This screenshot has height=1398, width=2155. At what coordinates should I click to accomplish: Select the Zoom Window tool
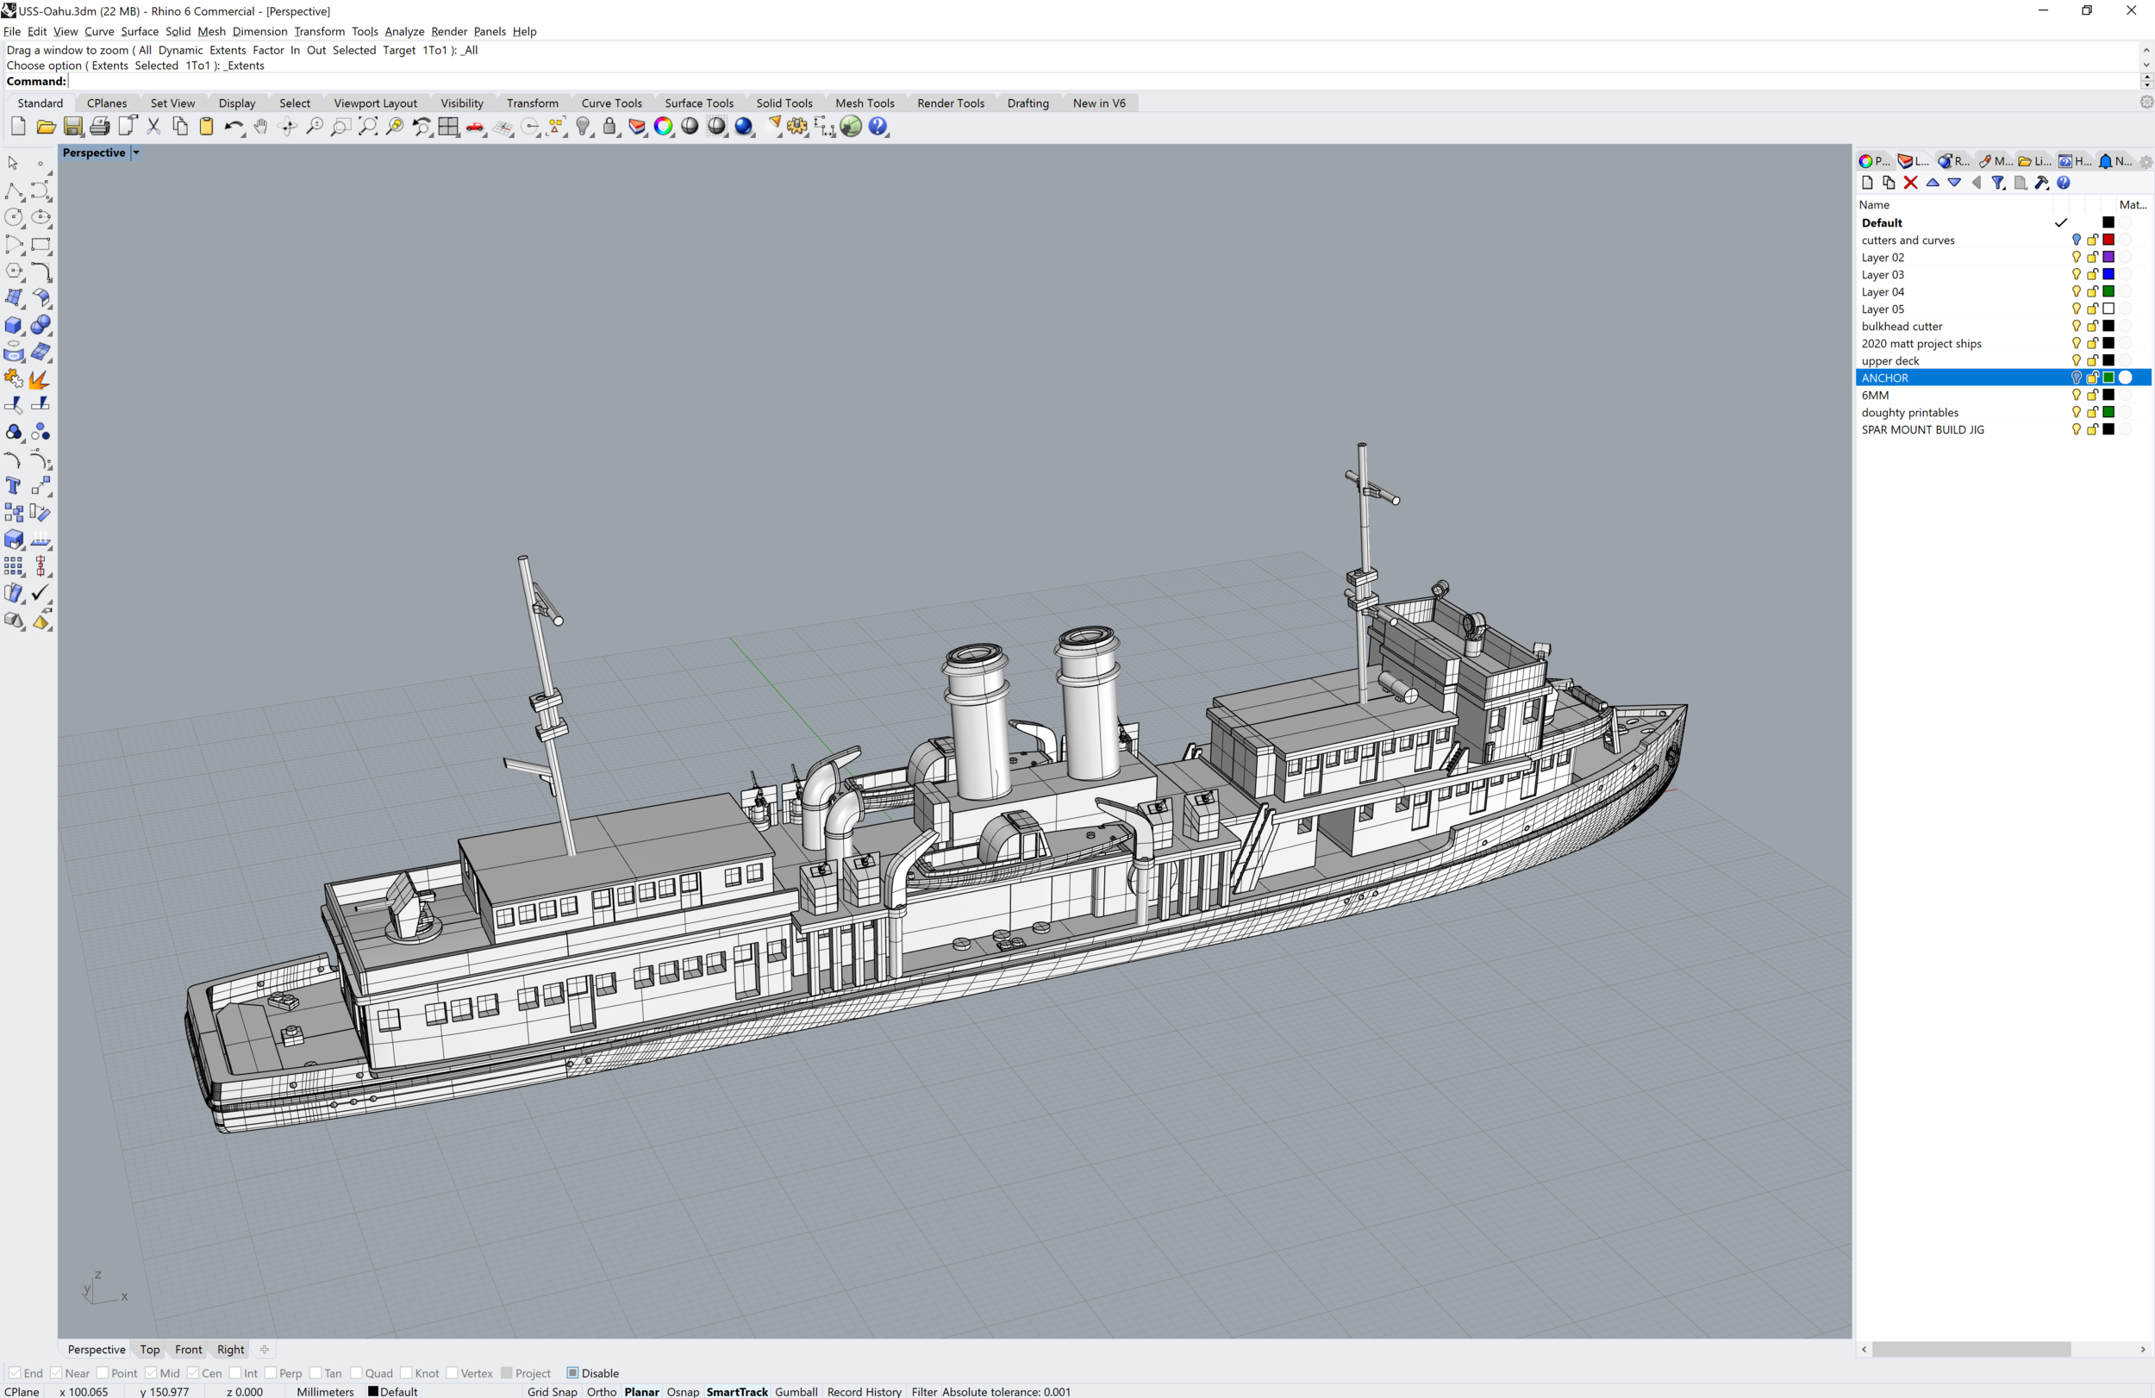coord(340,127)
